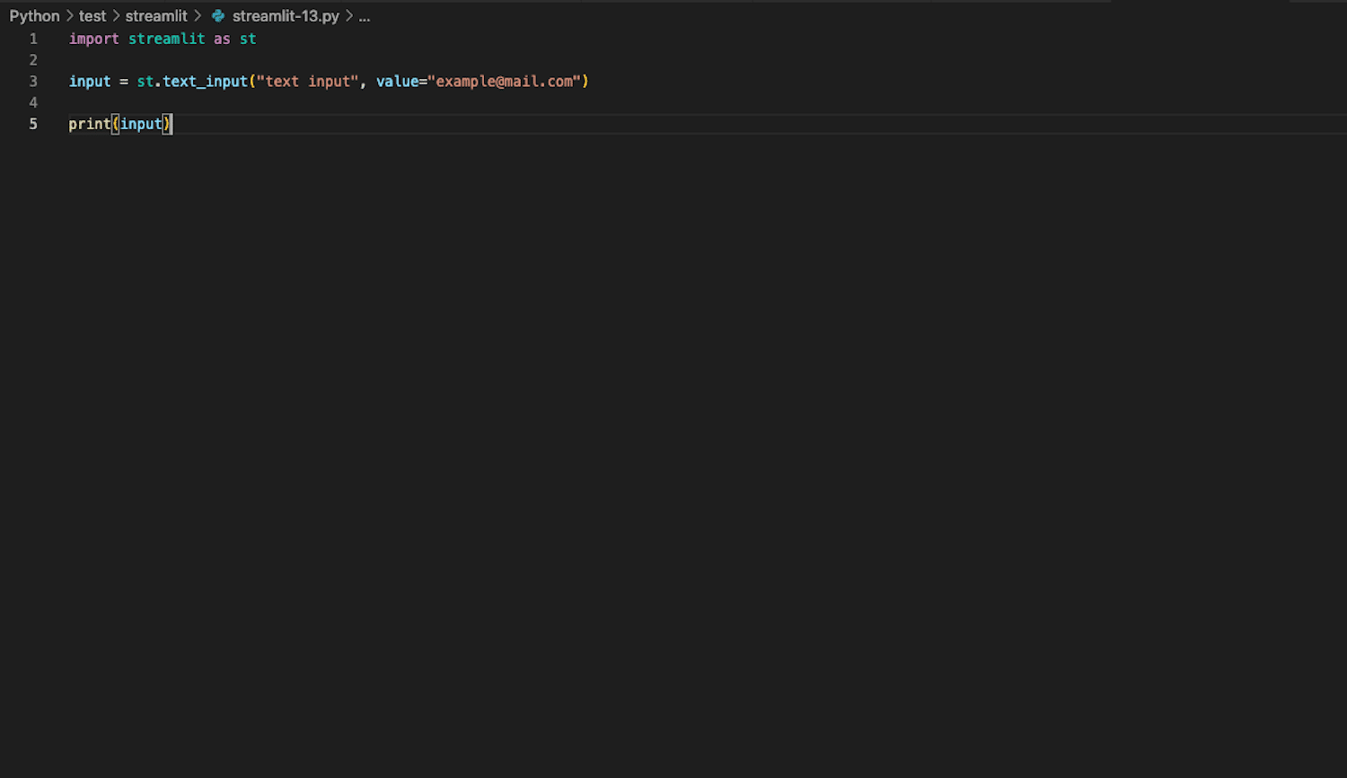The width and height of the screenshot is (1347, 778).
Task: Select line number 1 in the gutter
Action: pos(33,39)
